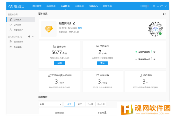Click the 供图主机 image icon
175x117 pixels.
(97, 46)
